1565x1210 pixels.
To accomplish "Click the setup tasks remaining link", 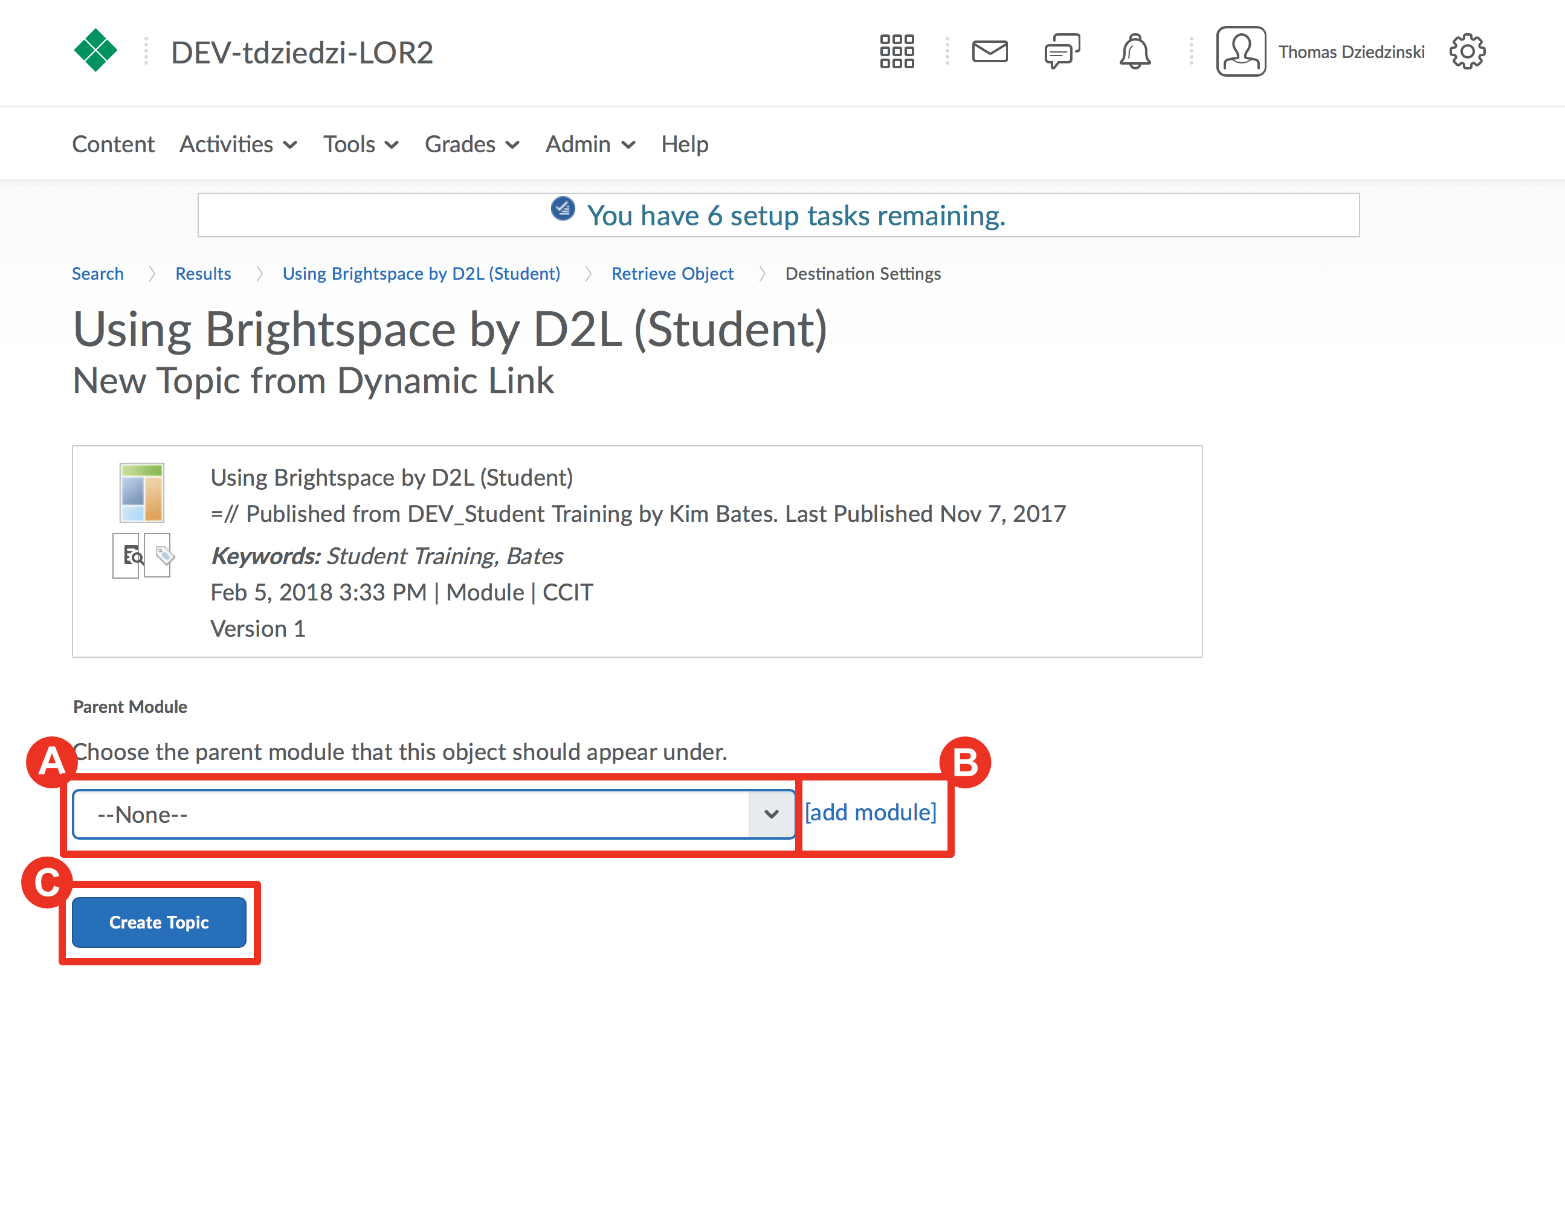I will pos(796,216).
